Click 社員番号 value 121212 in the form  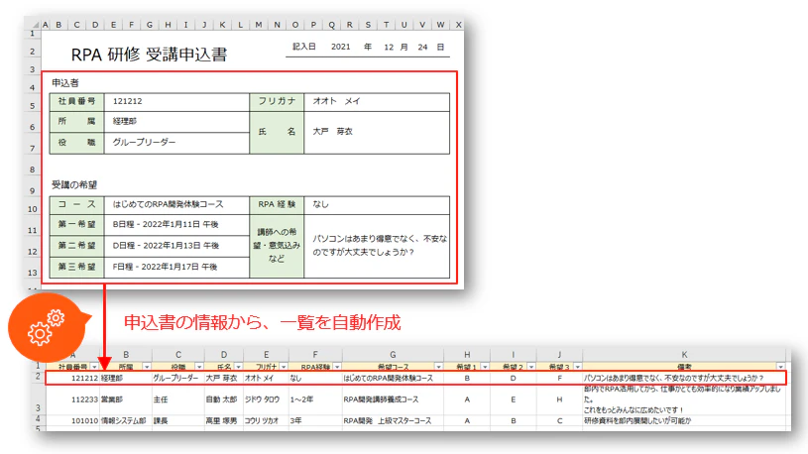127,101
